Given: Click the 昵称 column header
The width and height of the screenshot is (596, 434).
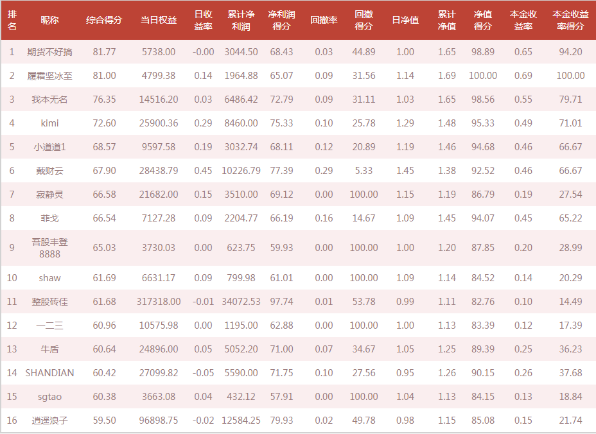Looking at the screenshot, I should pyautogui.click(x=50, y=20).
